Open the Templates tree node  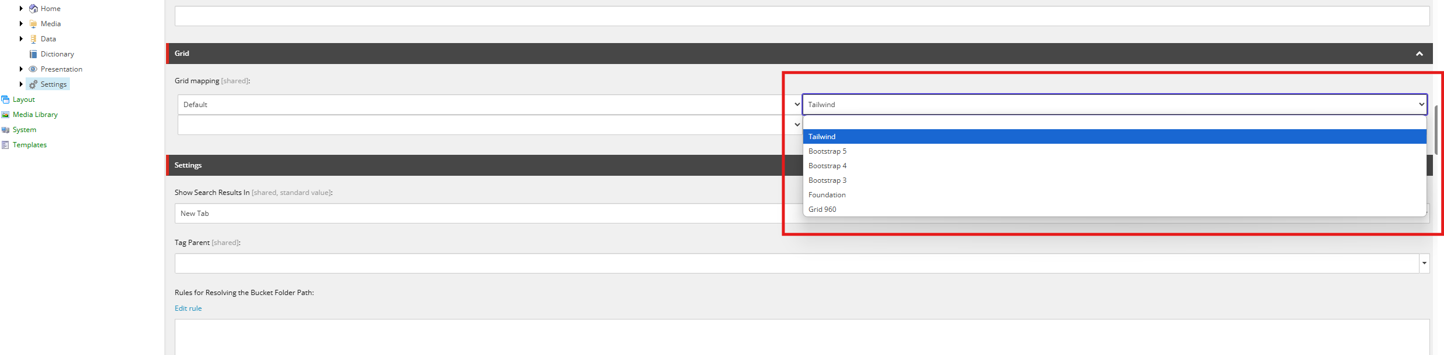30,145
